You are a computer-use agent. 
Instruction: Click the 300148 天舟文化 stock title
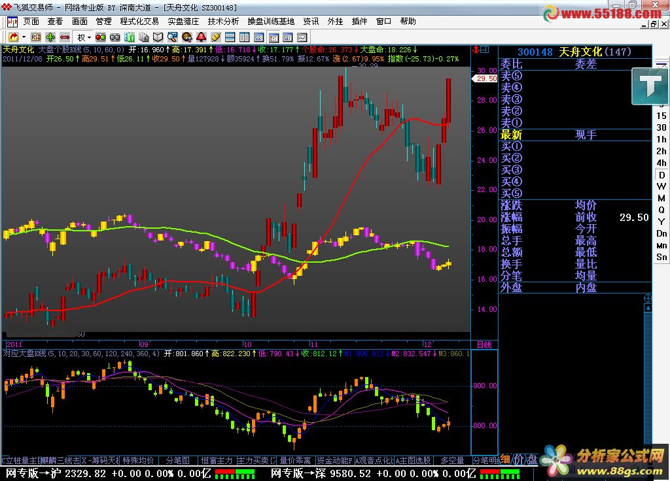tap(574, 52)
